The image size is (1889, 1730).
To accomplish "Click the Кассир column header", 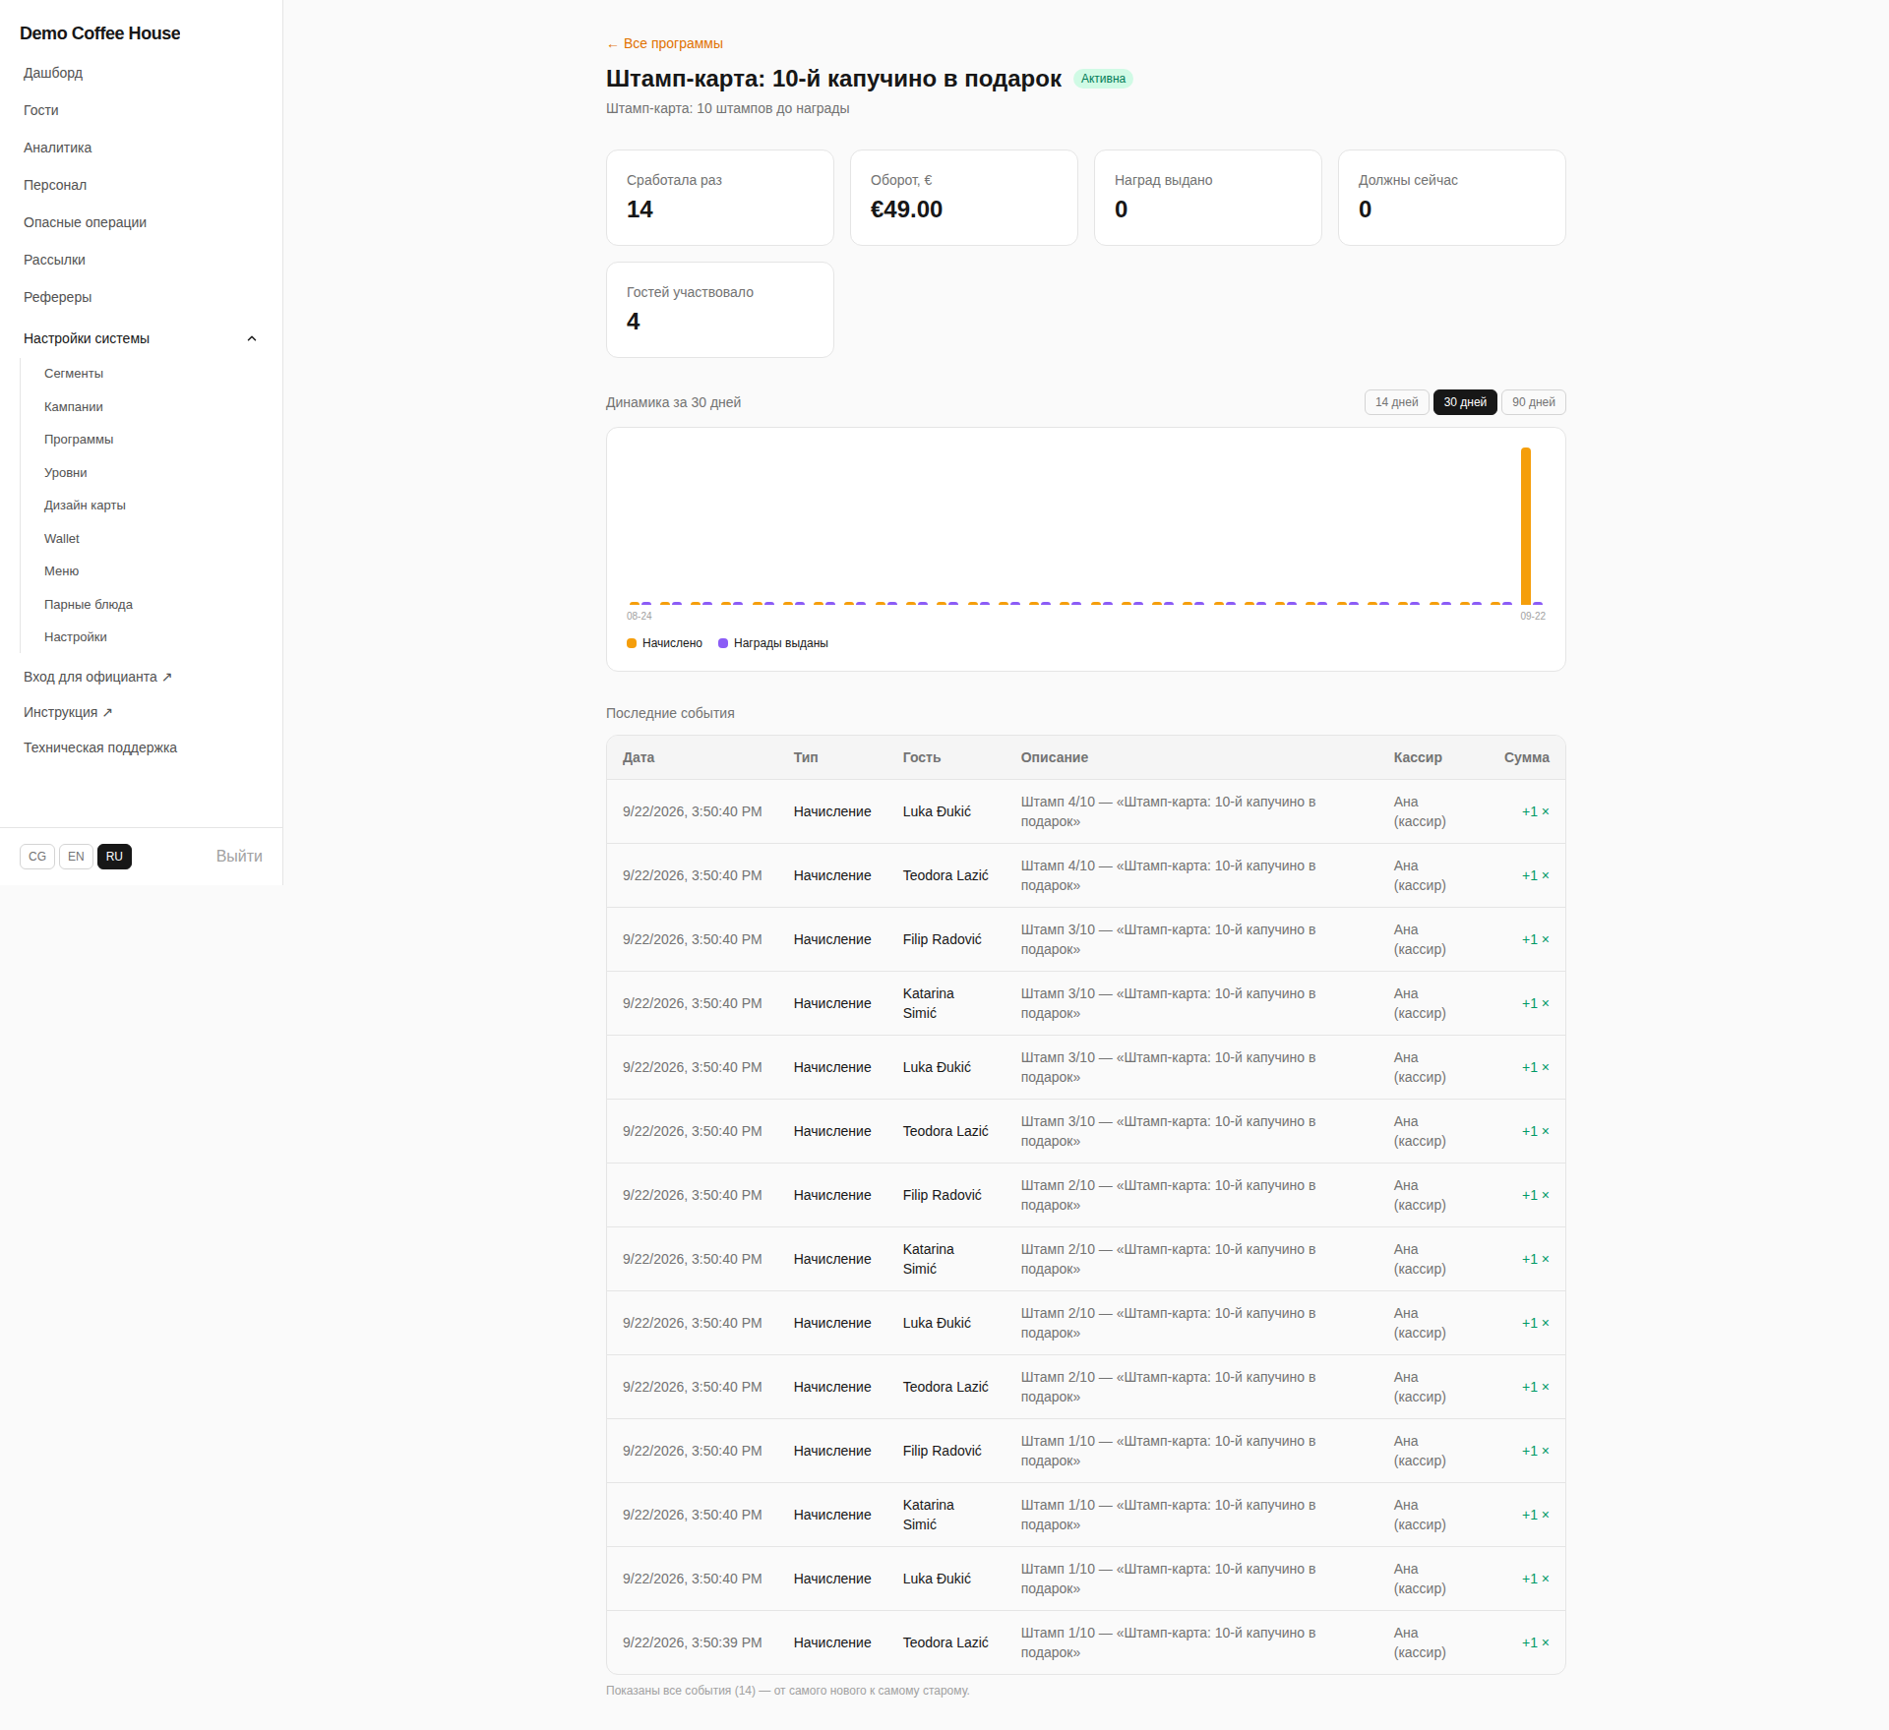I will (x=1418, y=757).
